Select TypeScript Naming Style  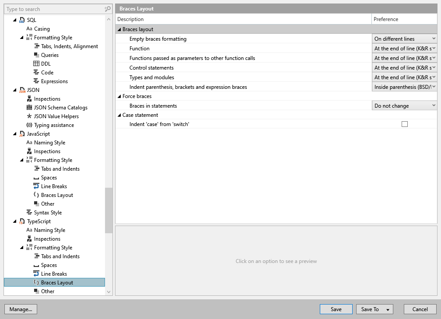click(49, 230)
